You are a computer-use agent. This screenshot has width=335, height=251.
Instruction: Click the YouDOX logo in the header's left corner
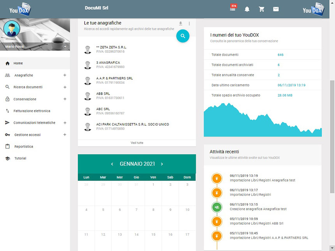[20, 9]
